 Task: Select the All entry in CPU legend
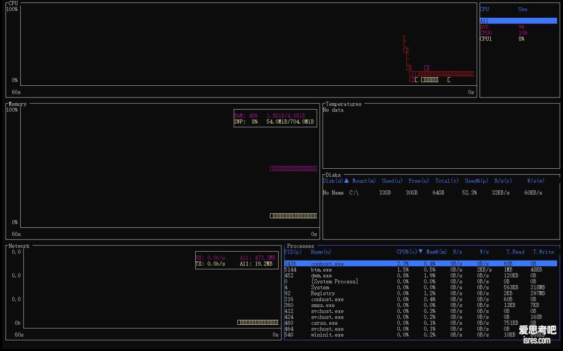coord(518,21)
